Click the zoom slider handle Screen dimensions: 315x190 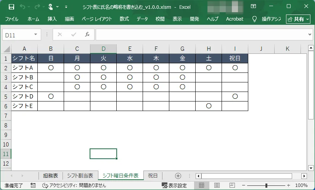[x=266, y=185]
